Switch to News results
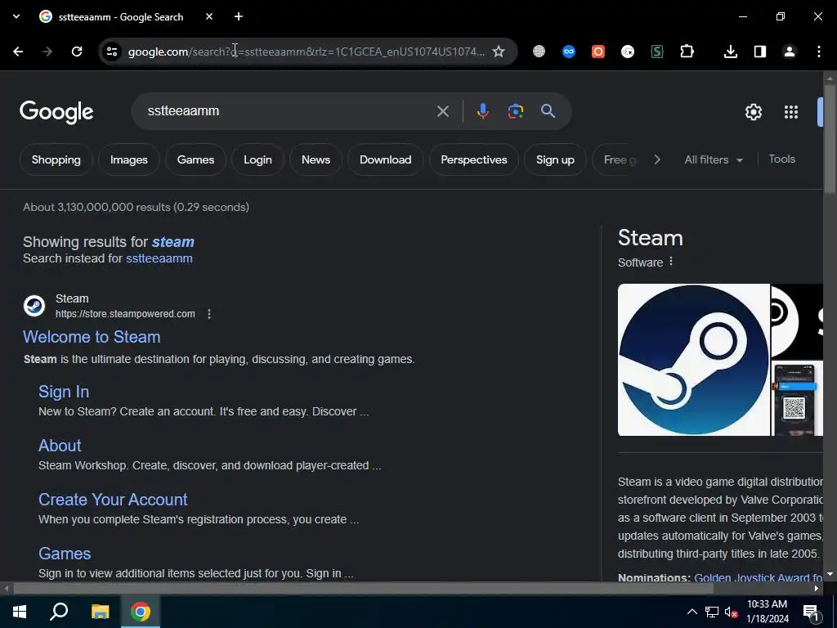This screenshot has height=628, width=837. tap(316, 159)
